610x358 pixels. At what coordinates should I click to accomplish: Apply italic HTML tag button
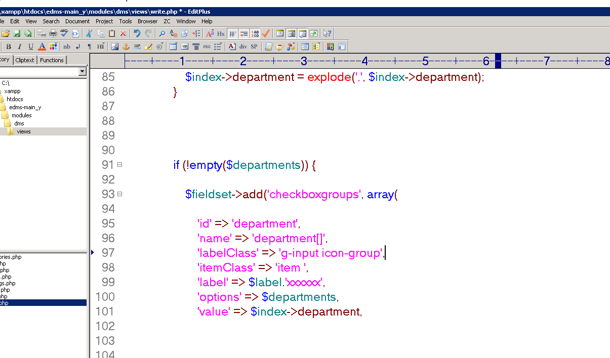point(19,47)
